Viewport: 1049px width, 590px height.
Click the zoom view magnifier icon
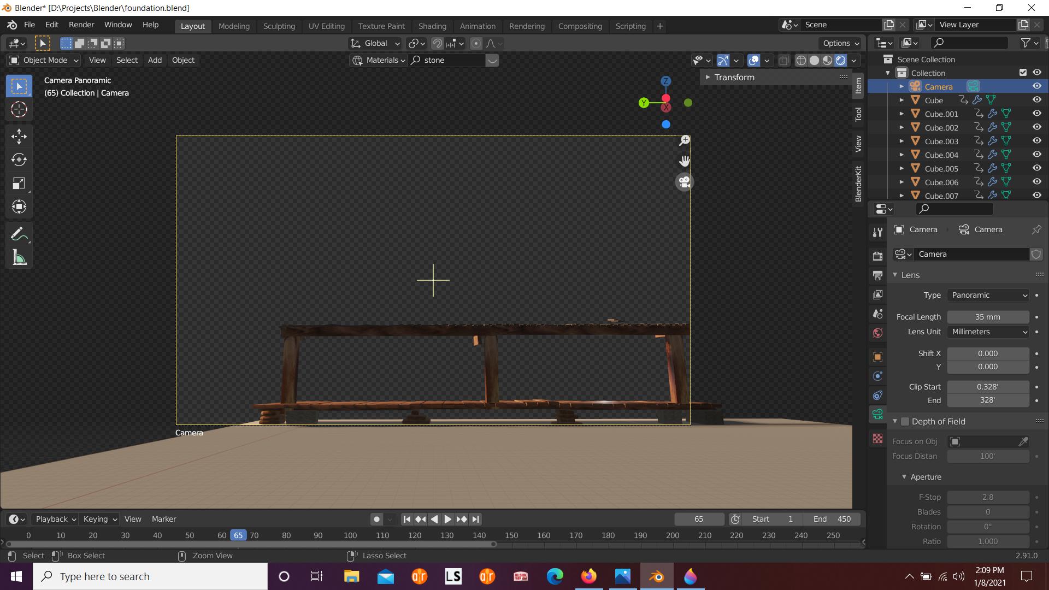tap(684, 141)
